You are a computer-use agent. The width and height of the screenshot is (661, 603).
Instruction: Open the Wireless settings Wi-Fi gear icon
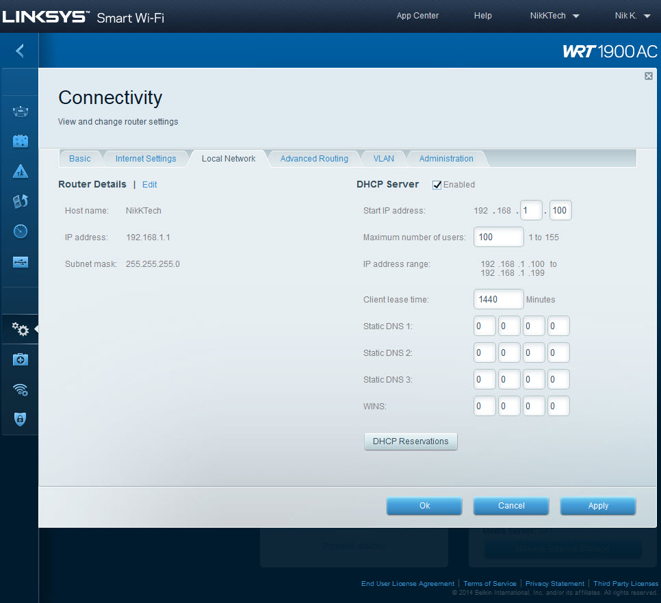(x=21, y=390)
